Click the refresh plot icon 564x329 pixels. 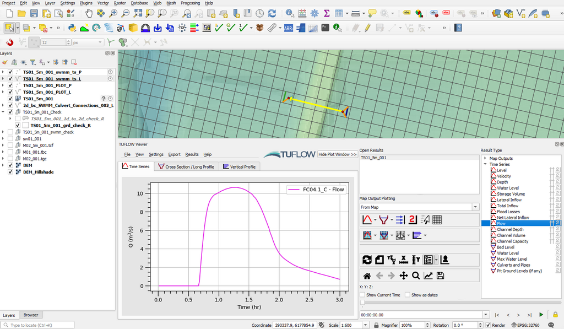[x=367, y=260]
